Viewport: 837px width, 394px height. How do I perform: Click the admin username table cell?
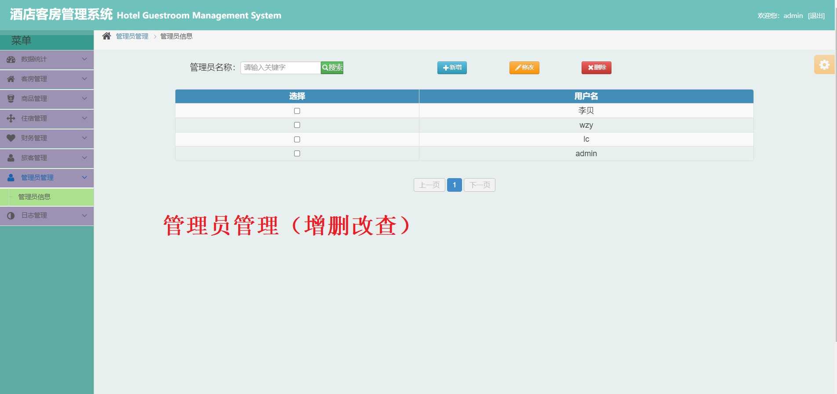[586, 154]
